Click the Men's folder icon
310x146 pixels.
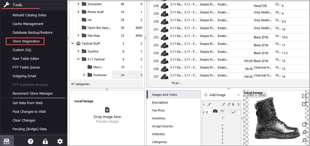coord(90,67)
